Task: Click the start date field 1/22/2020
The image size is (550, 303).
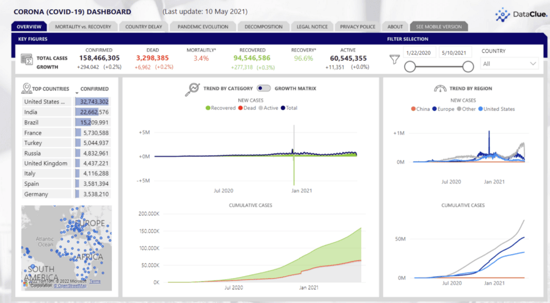Action: click(419, 53)
